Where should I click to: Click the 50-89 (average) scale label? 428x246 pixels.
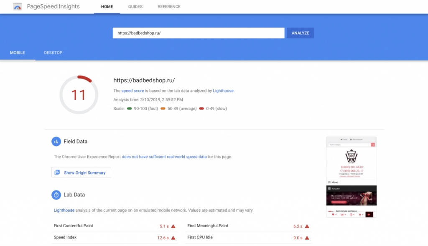182,109
